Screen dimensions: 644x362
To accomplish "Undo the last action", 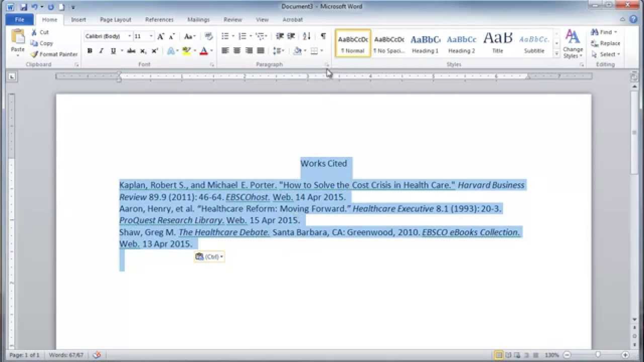I will tap(34, 7).
